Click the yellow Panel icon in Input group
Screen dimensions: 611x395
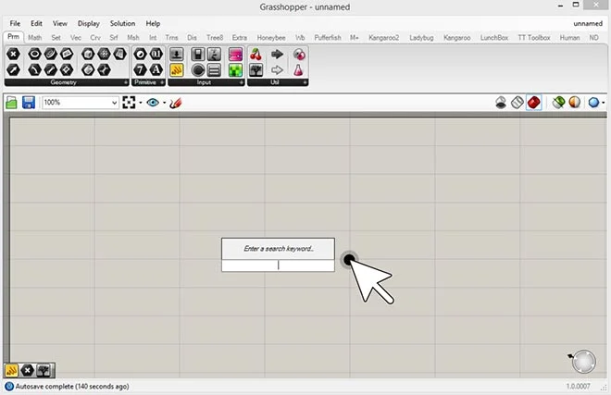177,70
